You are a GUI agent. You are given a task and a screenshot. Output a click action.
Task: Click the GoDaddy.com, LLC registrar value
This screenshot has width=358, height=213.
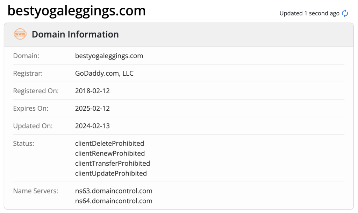click(x=104, y=73)
